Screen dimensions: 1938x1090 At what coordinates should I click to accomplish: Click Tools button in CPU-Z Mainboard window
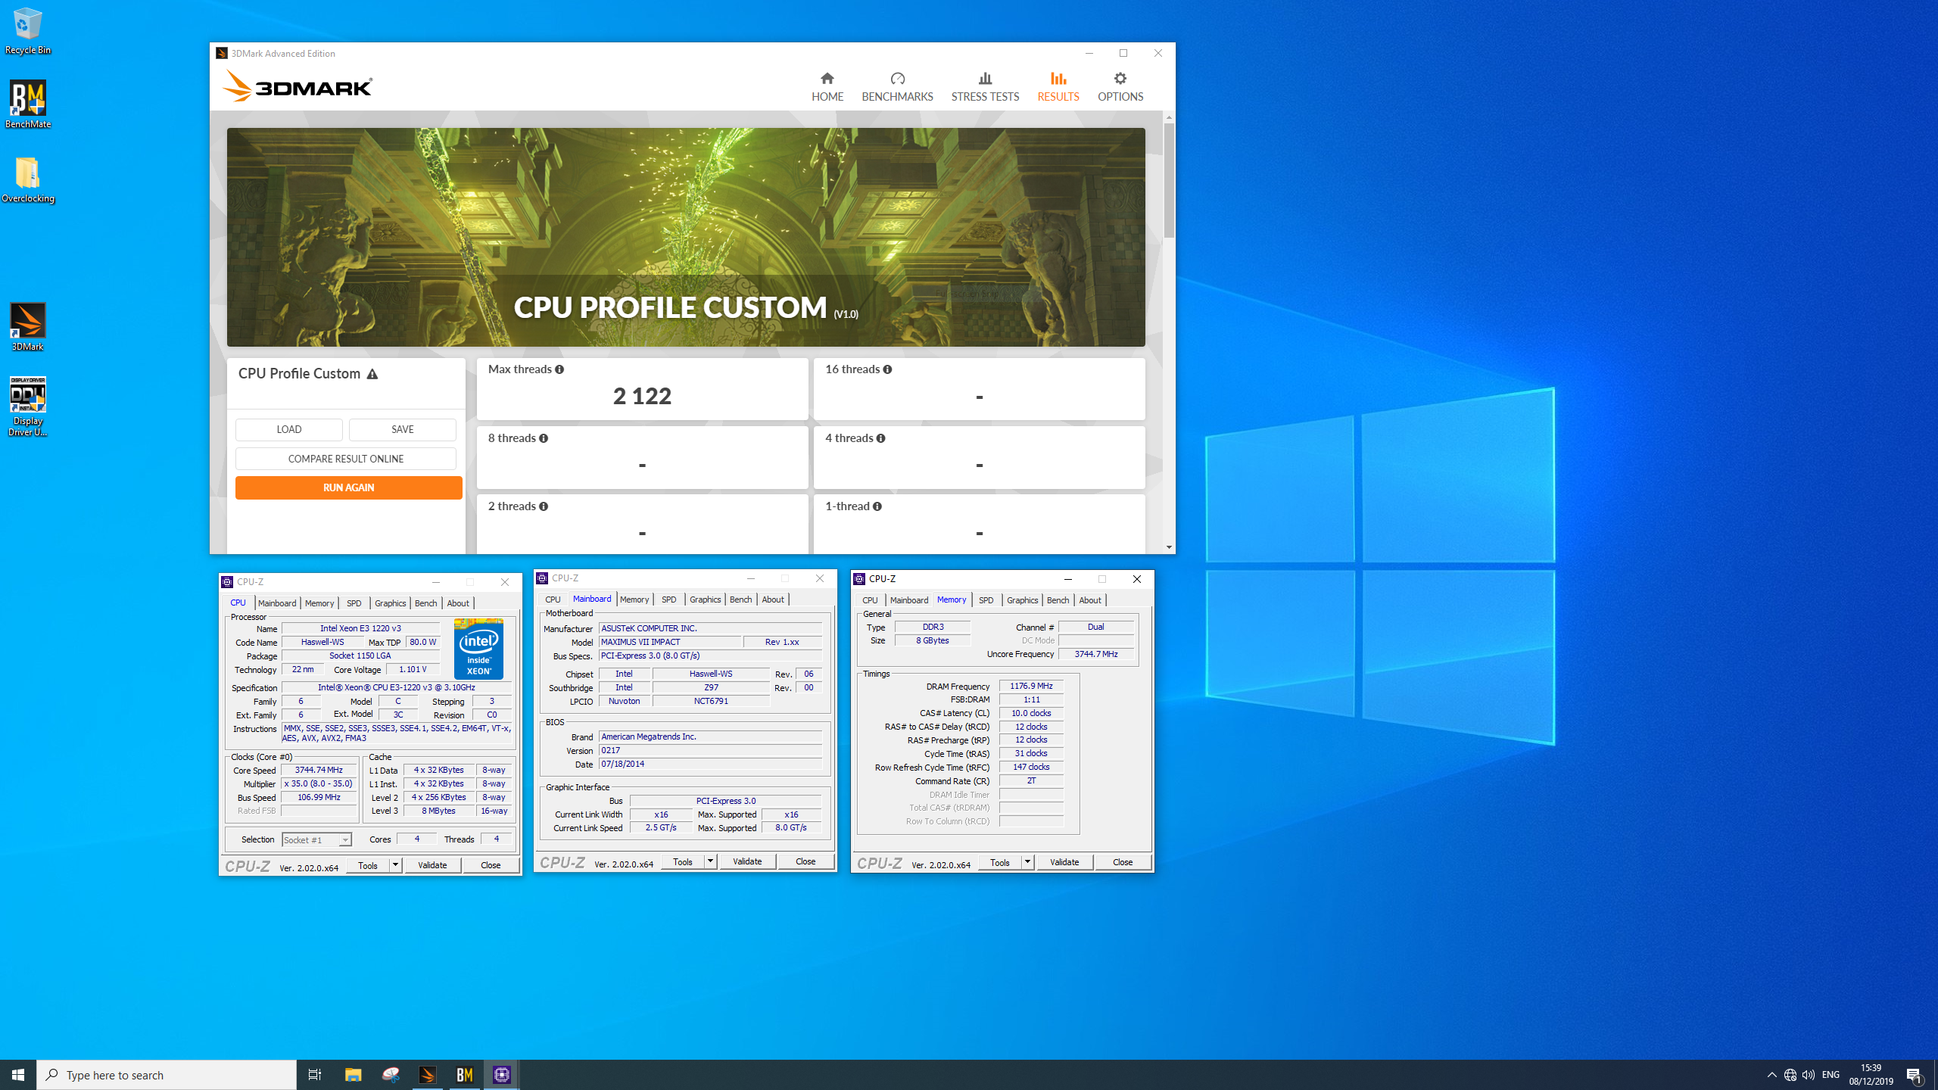[683, 861]
